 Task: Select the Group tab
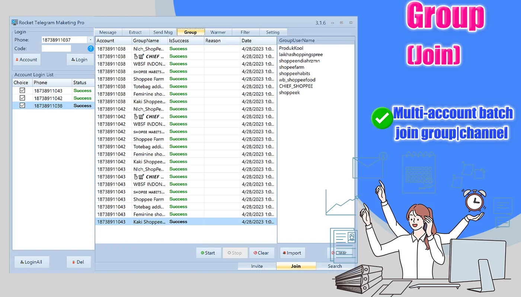click(191, 32)
